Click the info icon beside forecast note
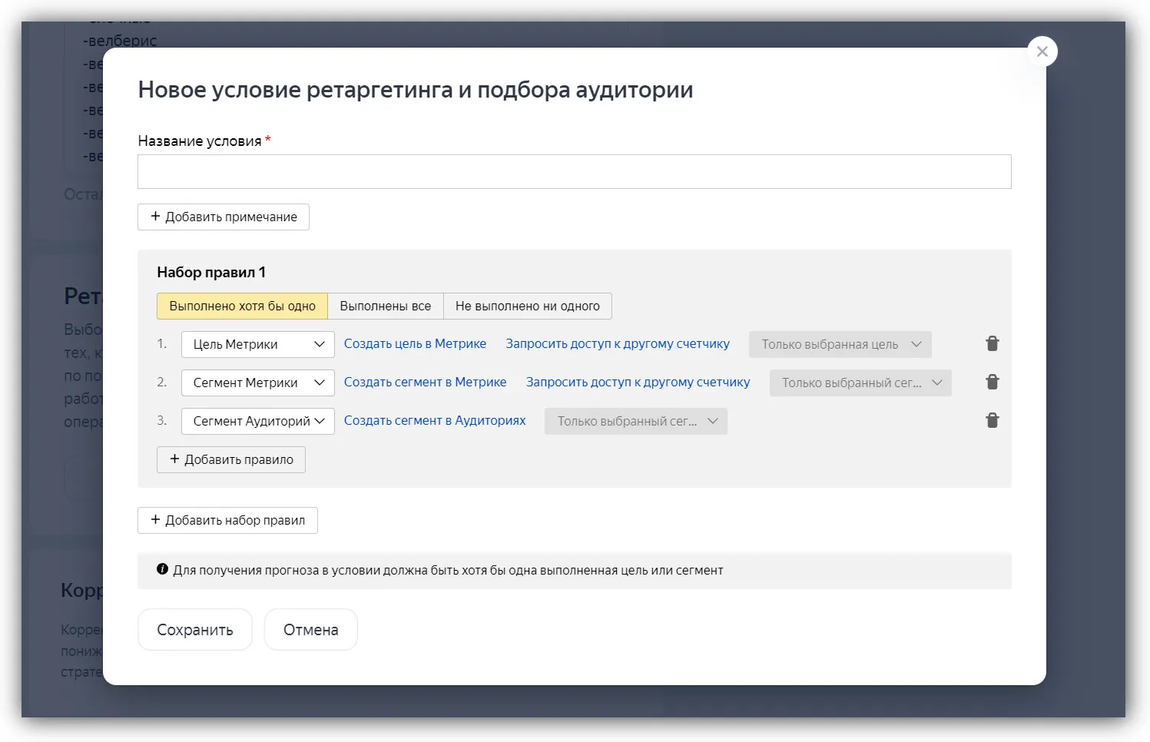1150x742 pixels. click(162, 569)
